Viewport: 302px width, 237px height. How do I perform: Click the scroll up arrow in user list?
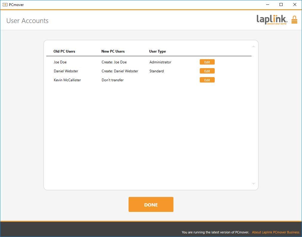(x=254, y=46)
